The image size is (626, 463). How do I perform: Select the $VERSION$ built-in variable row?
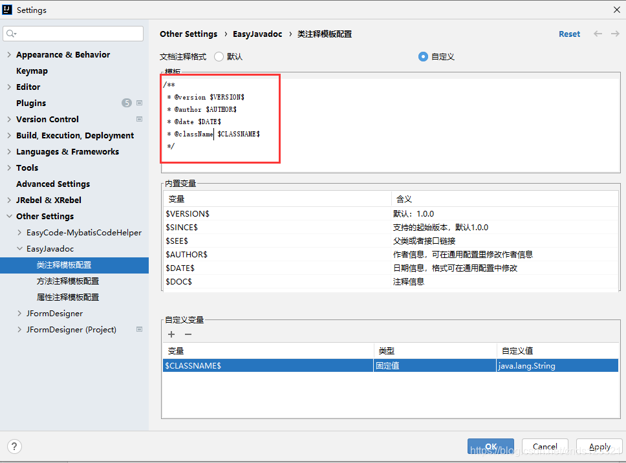(x=391, y=213)
